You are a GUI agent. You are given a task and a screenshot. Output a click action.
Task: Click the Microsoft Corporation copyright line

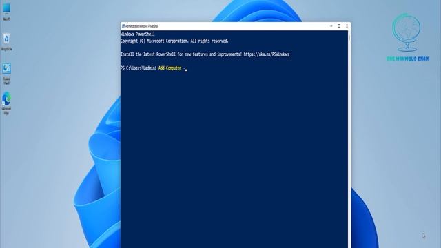click(174, 41)
